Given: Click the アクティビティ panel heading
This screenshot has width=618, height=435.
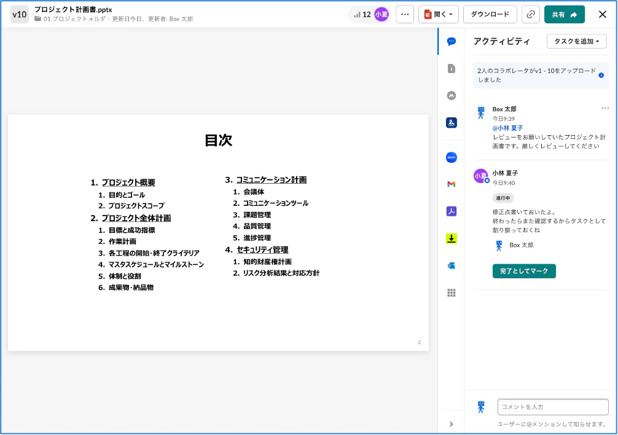Looking at the screenshot, I should coord(502,41).
